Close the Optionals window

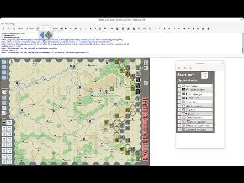pos(222,63)
